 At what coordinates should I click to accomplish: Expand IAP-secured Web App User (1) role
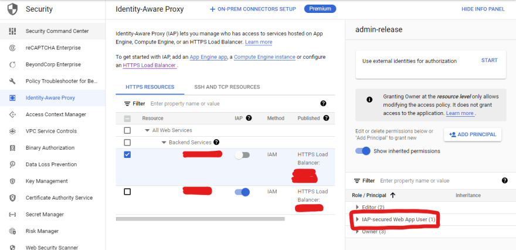(358, 219)
